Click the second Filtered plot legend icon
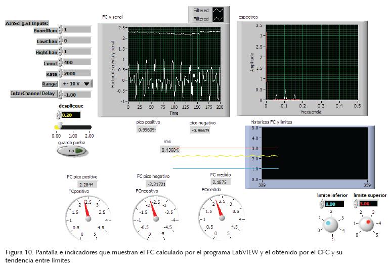This screenshot has height=266, width=391. 219,19
